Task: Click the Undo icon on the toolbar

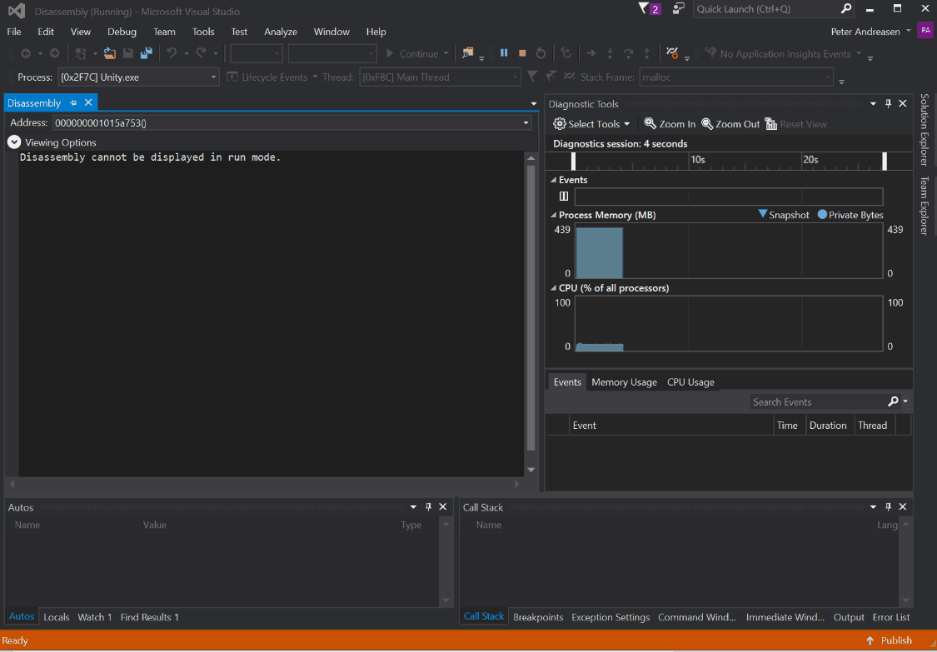Action: click(172, 52)
